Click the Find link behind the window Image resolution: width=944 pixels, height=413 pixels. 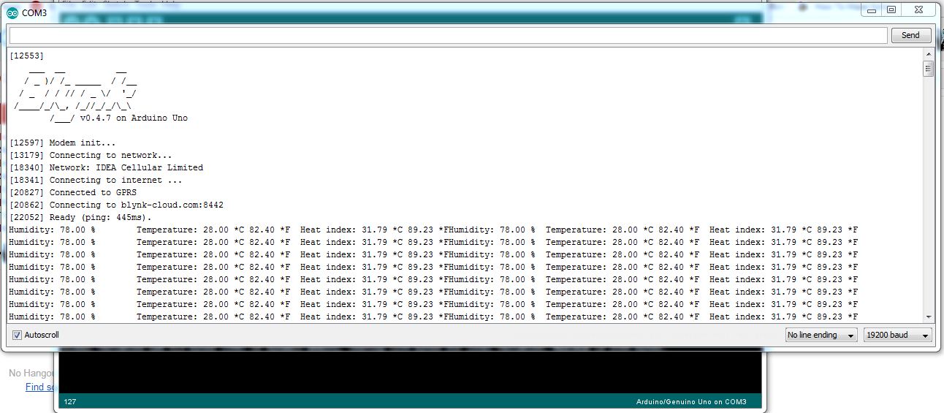(39, 387)
